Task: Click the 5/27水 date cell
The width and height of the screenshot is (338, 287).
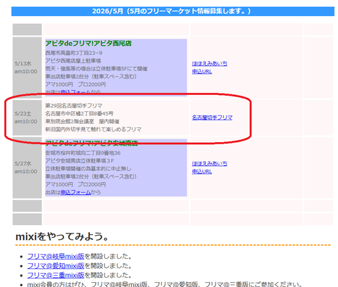Action: tap(27, 167)
